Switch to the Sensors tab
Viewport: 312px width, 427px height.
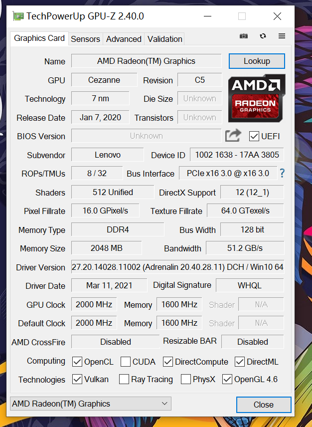coord(85,39)
